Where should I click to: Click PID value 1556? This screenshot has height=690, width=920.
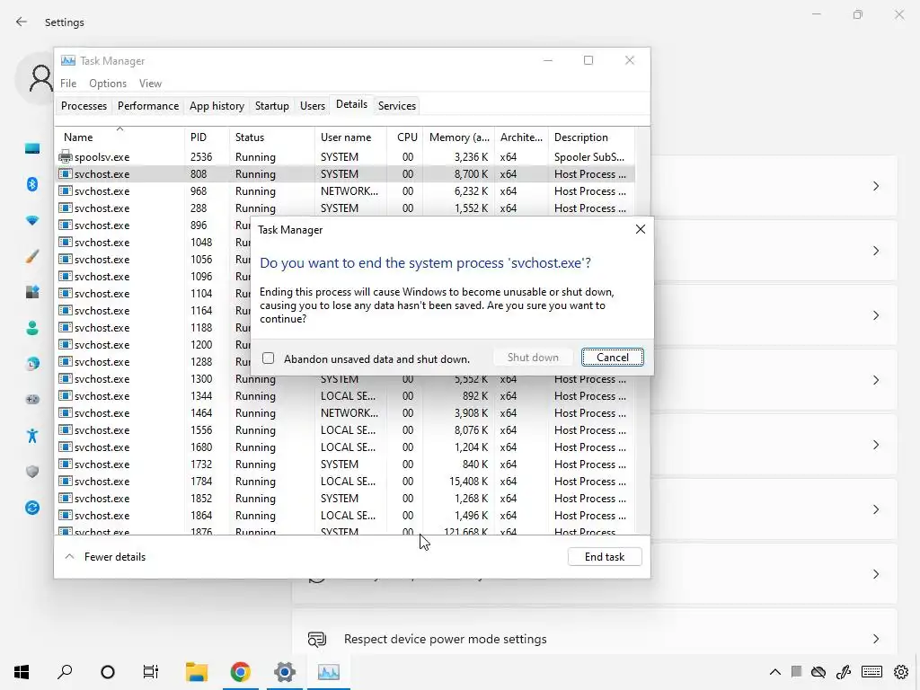(x=201, y=430)
